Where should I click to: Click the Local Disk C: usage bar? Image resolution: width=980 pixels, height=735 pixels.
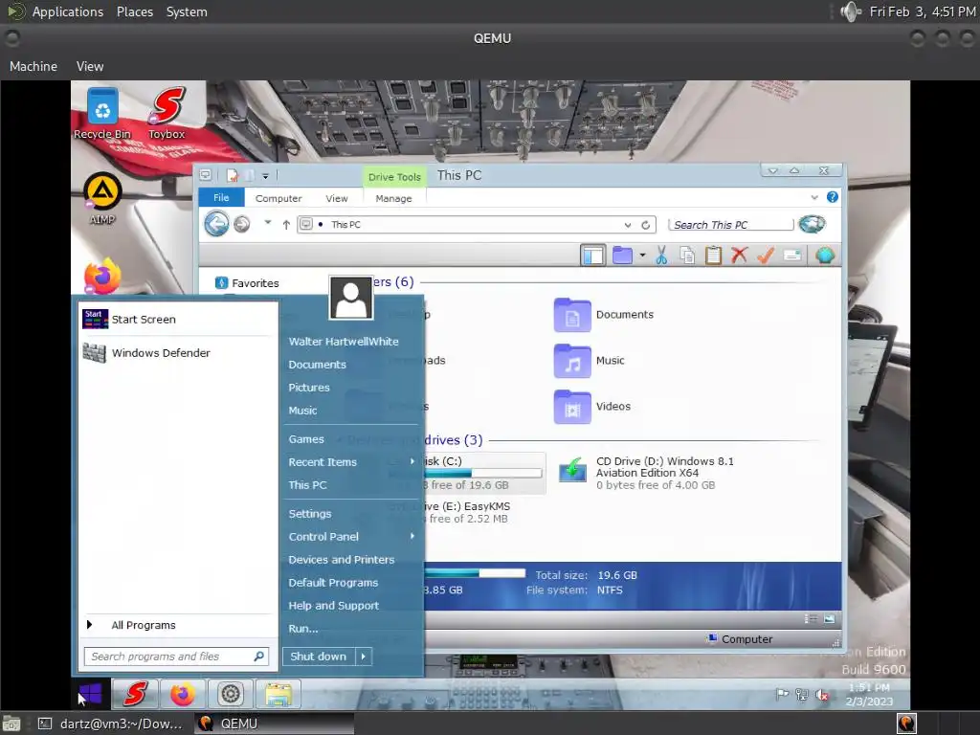(482, 473)
